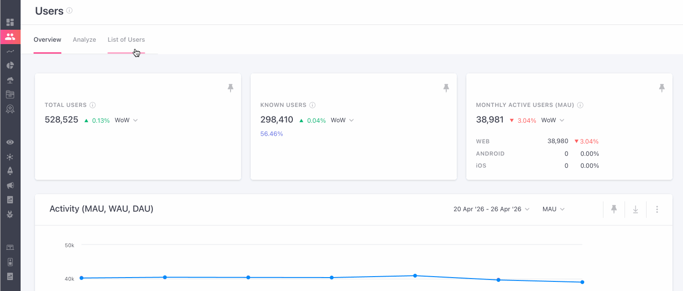Click the WEB row value 38,980

(558, 141)
